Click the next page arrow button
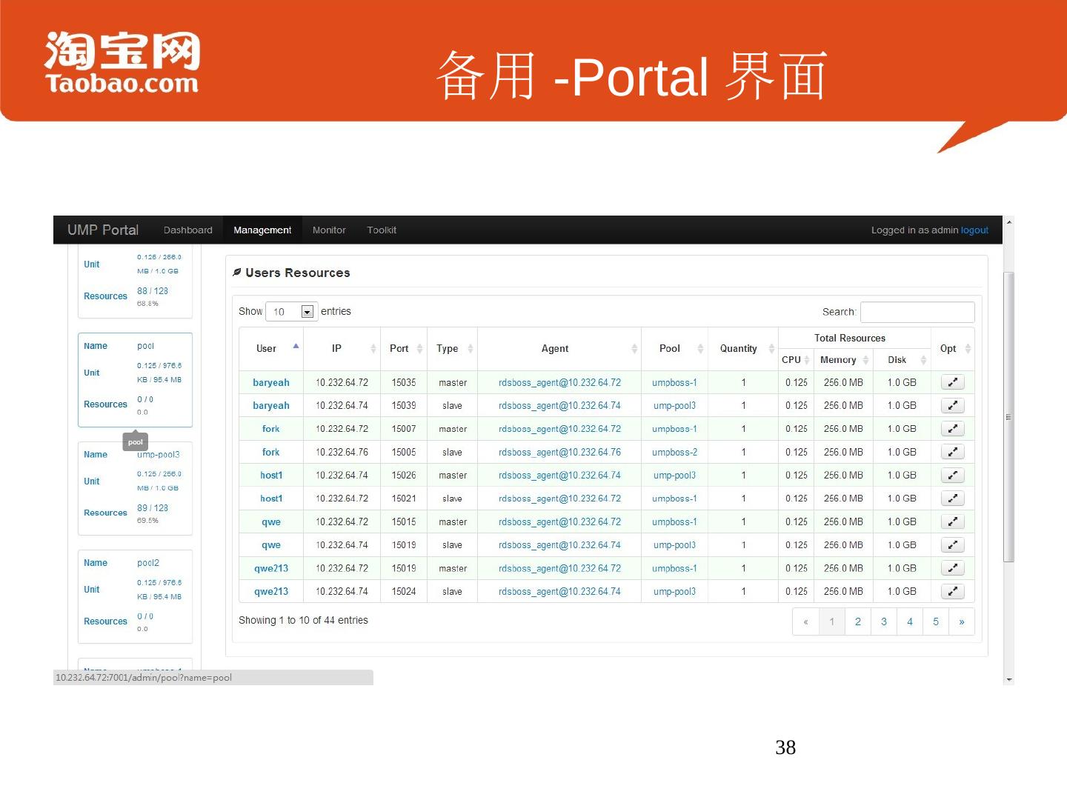The image size is (1067, 800). (x=961, y=622)
